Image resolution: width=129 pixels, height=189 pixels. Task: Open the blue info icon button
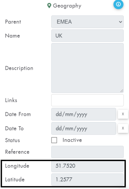tap(118, 4)
